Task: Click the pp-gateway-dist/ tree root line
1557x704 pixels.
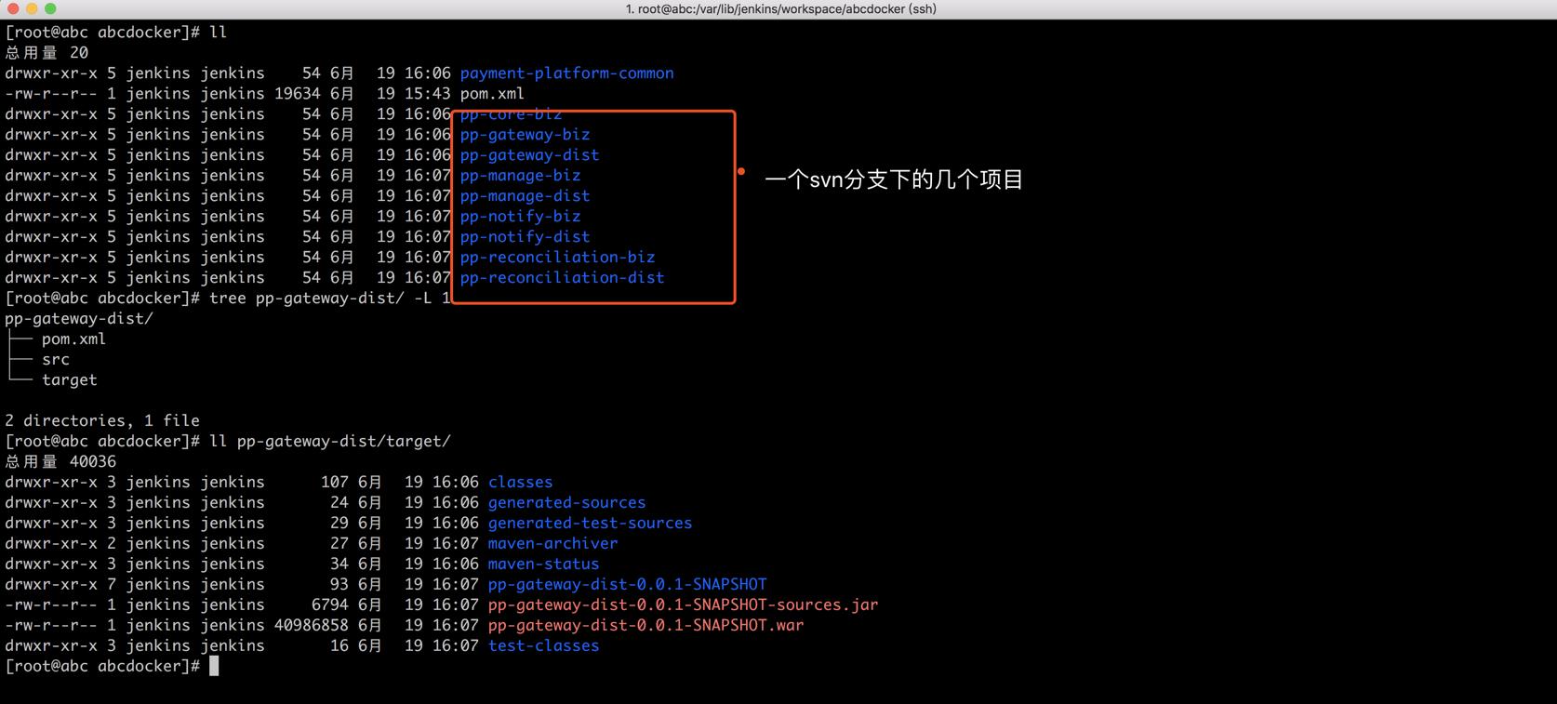Action: point(79,318)
